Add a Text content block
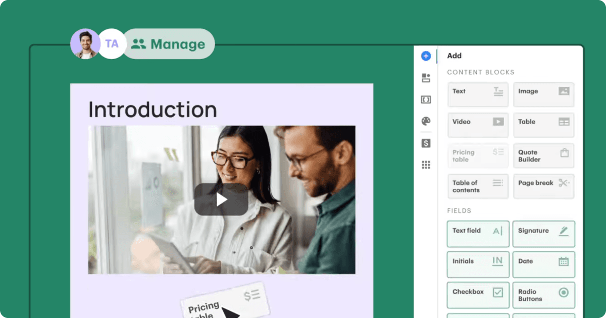Viewport: 606px width, 318px height. [478, 94]
